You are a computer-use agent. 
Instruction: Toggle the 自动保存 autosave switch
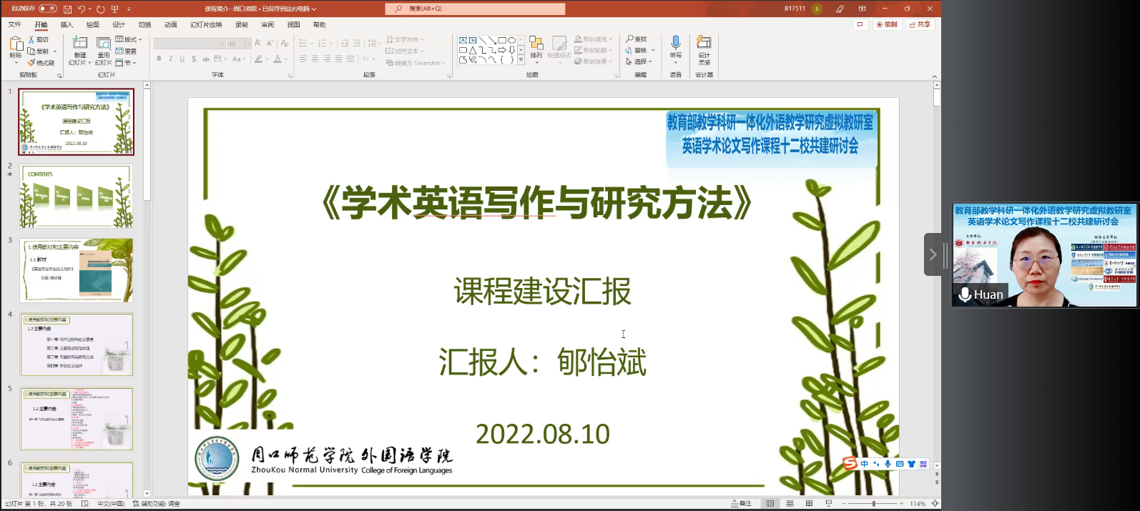[x=47, y=9]
